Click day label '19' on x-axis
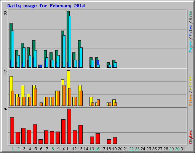The height and width of the screenshot is (153, 195). pos(114,149)
